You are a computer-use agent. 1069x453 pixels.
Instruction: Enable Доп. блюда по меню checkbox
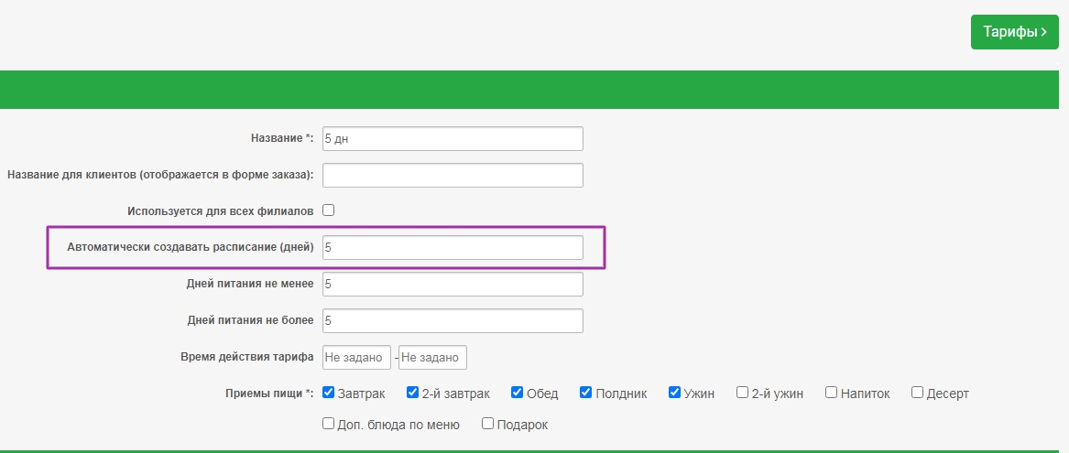point(329,424)
